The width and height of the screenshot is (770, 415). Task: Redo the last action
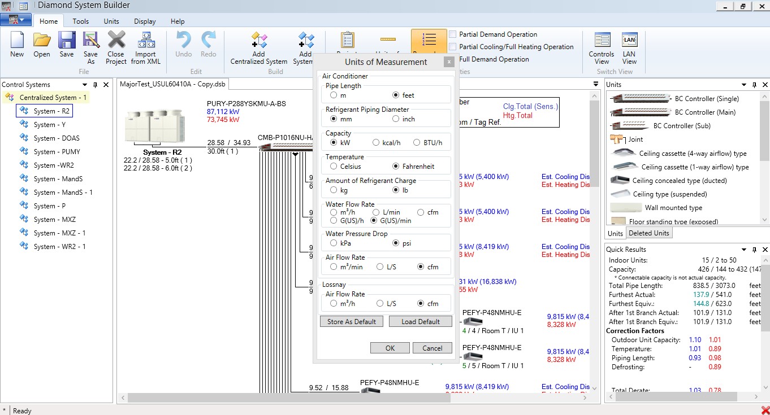point(209,45)
